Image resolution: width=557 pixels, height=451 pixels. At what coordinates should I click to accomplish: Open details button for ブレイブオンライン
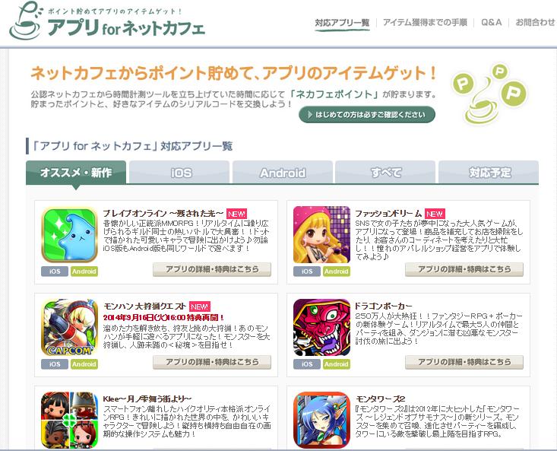[212, 269]
